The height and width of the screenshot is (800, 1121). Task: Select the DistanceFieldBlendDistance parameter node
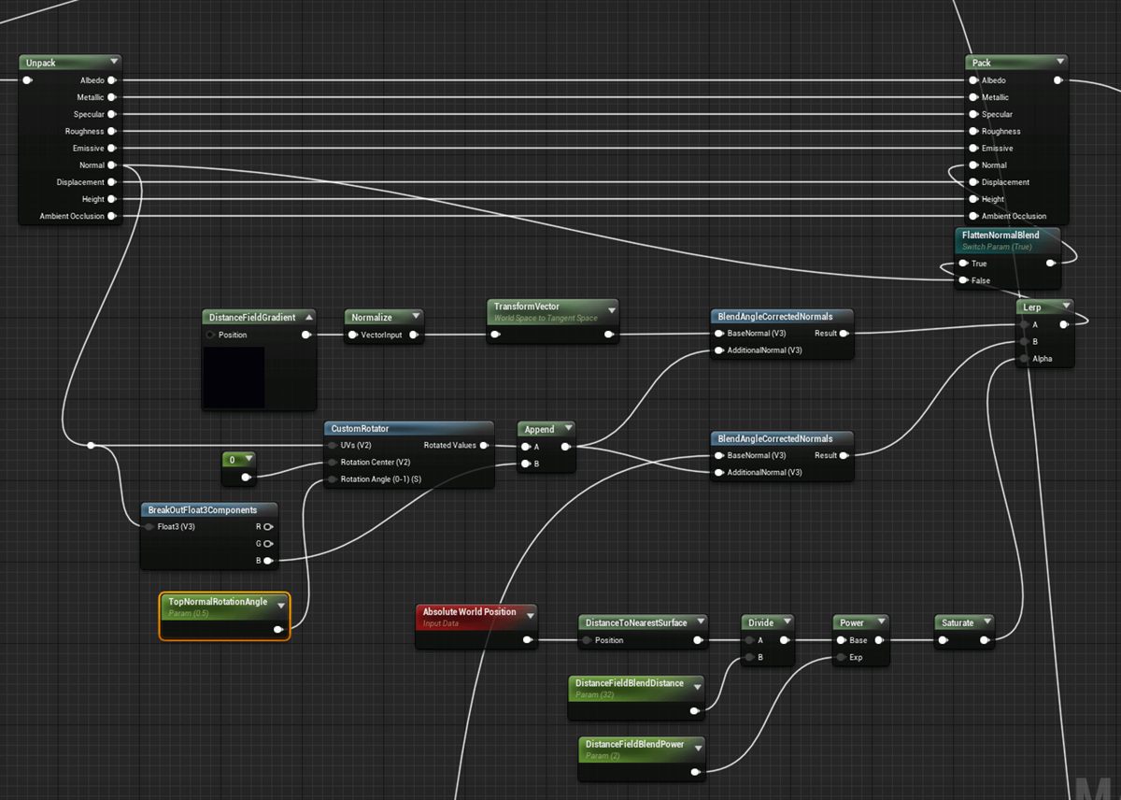(x=637, y=697)
